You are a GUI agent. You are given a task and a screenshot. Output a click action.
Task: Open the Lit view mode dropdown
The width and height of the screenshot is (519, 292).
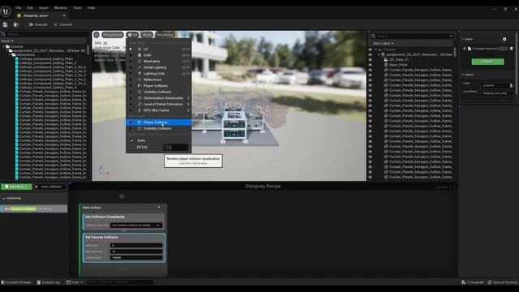click(132, 35)
